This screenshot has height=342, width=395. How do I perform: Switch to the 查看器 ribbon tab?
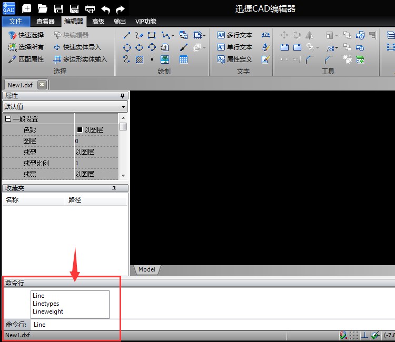coord(45,22)
